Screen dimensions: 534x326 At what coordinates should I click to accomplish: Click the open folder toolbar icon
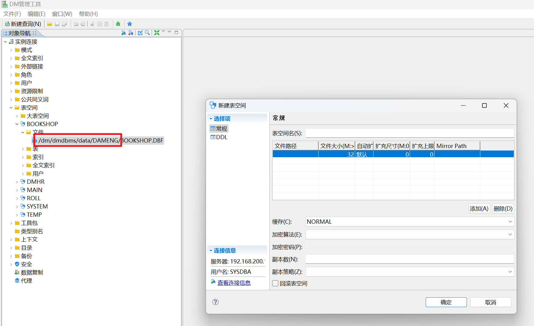tap(49, 24)
